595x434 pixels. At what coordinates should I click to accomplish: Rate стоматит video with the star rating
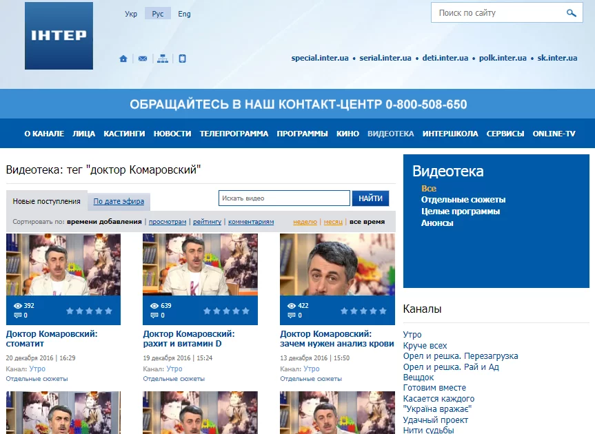[89, 311]
